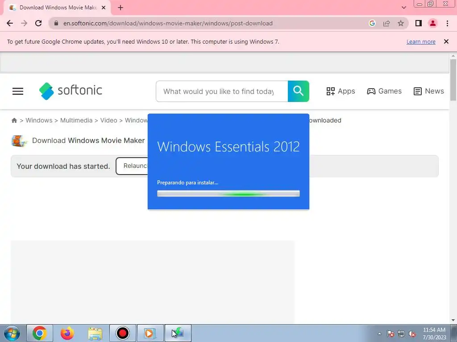457x342 pixels.
Task: Open the Softonic hamburger menu
Action: click(18, 91)
